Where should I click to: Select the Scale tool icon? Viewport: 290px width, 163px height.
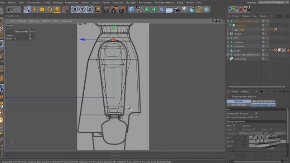(42, 10)
